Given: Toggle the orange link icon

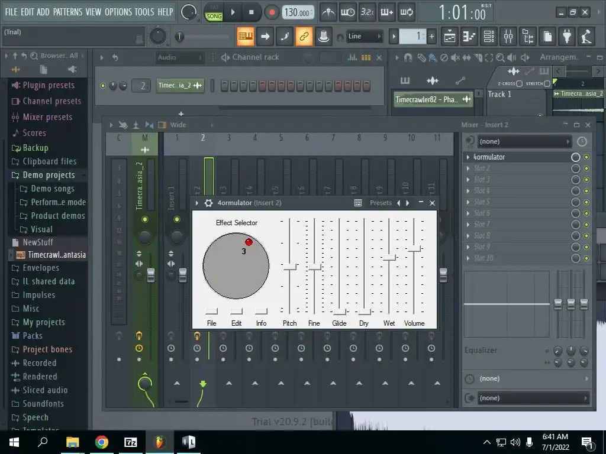Looking at the screenshot, I should (304, 37).
